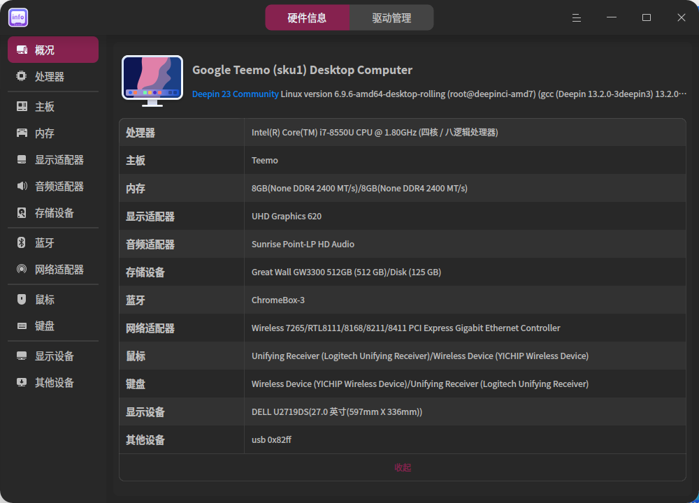699x503 pixels.
Task: Select 蓝牙 label in sidebar
Action: (45, 243)
